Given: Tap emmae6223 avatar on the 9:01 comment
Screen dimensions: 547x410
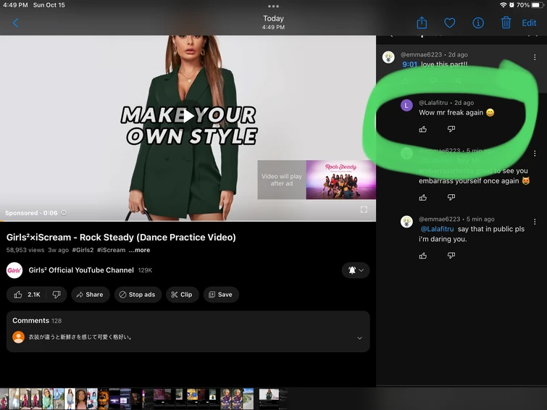Looking at the screenshot, I should coord(388,57).
